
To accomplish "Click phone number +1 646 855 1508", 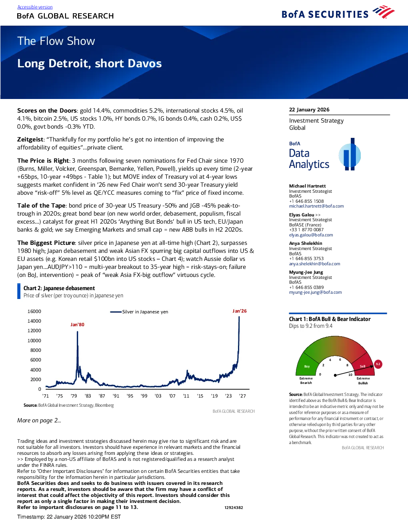I will click(x=306, y=201).
